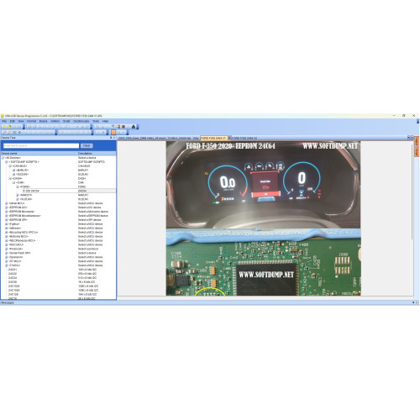Collapse the <CAN-BUS> node
Image resolution: width=420 pixels, height=420 pixels.
(x=10, y=166)
